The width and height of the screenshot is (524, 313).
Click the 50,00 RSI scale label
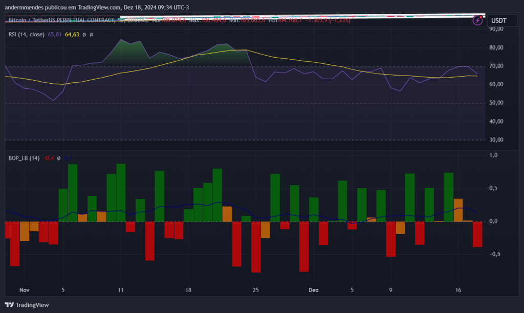[496, 103]
